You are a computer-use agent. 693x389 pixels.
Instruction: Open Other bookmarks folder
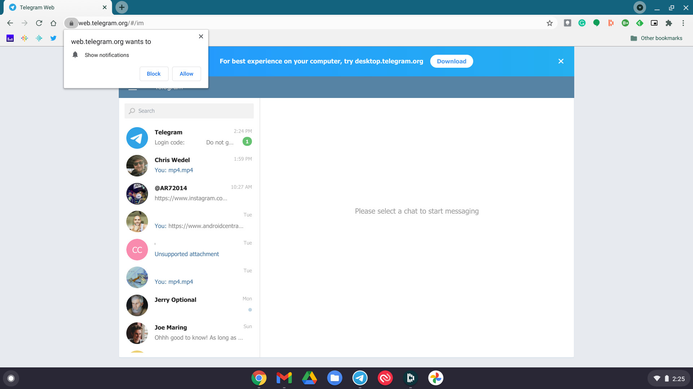point(656,38)
